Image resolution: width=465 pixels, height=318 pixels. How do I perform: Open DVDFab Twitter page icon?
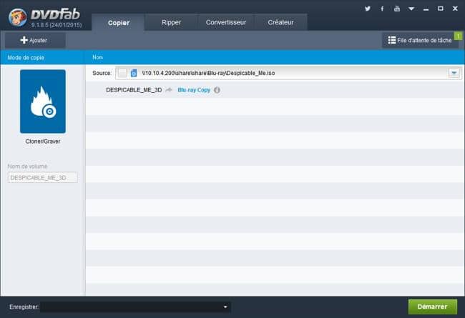[368, 9]
